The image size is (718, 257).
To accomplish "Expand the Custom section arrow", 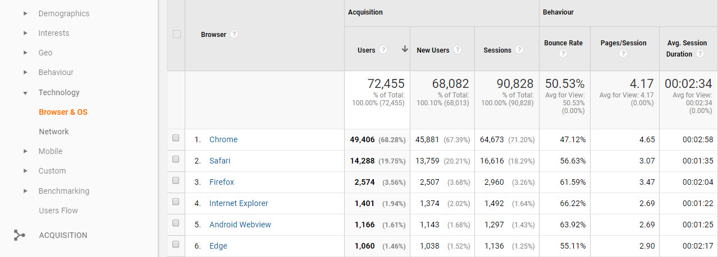I will point(25,171).
